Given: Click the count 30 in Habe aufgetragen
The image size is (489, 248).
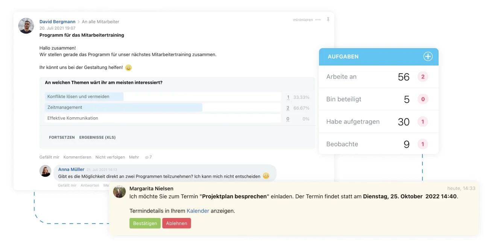Looking at the screenshot, I should click(404, 122).
